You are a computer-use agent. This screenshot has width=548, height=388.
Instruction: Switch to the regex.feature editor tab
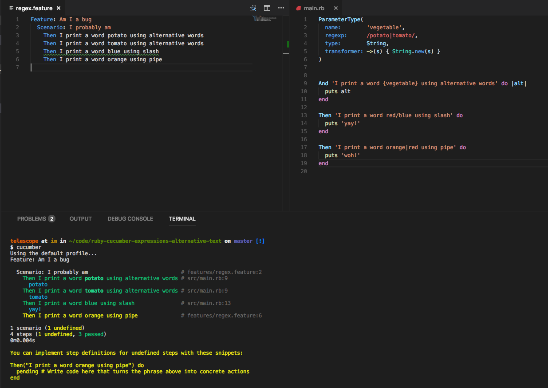[34, 8]
